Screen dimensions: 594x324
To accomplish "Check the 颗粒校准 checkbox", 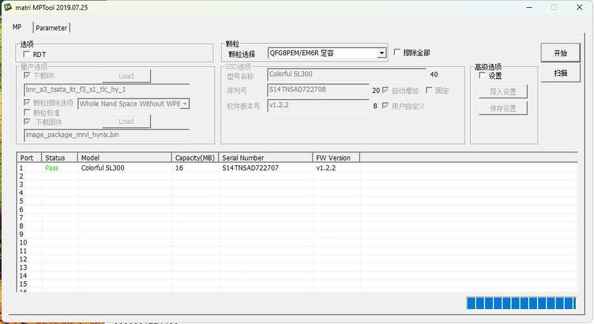I will (27, 112).
